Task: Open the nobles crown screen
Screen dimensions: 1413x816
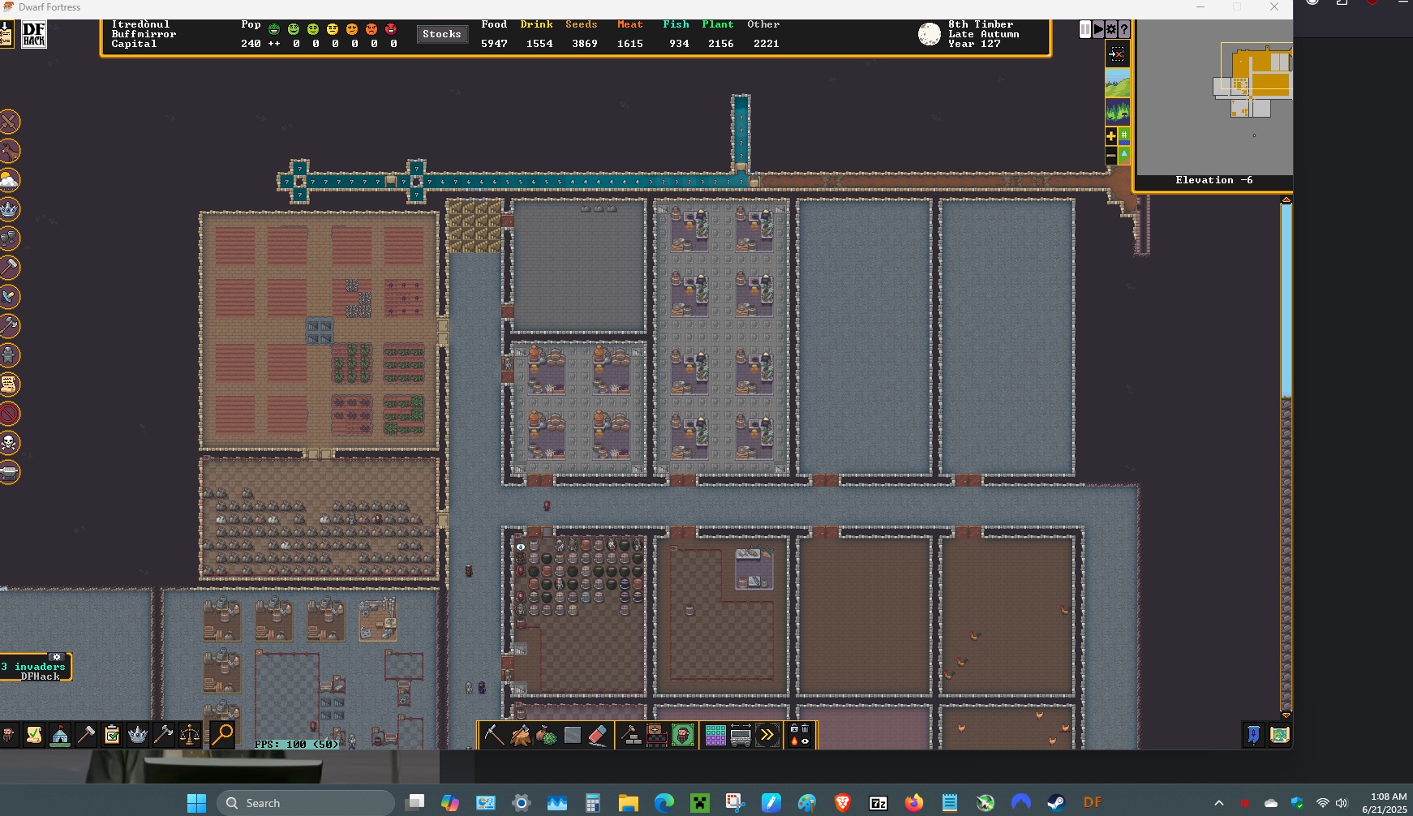Action: point(138,735)
